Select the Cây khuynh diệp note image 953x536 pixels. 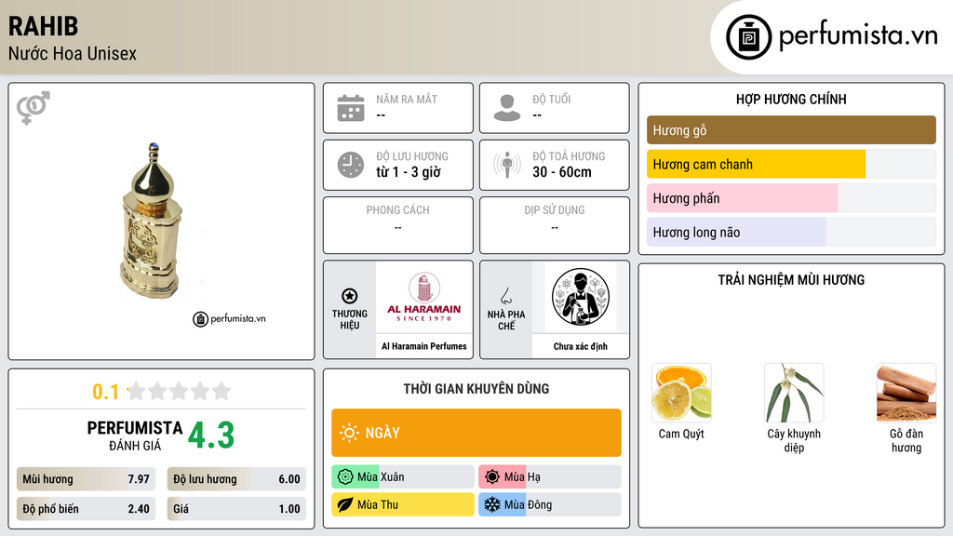click(x=794, y=393)
